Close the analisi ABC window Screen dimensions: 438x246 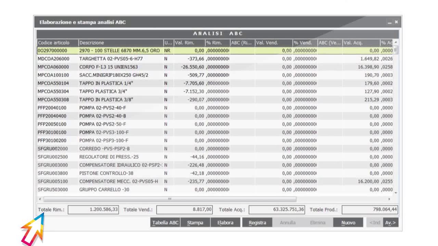pyautogui.click(x=396, y=22)
